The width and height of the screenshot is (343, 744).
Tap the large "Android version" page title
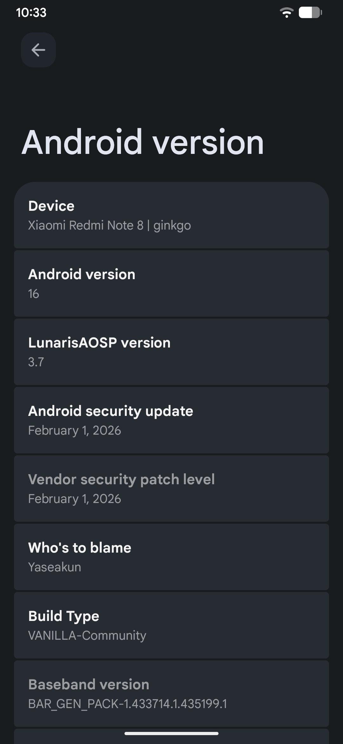(143, 142)
